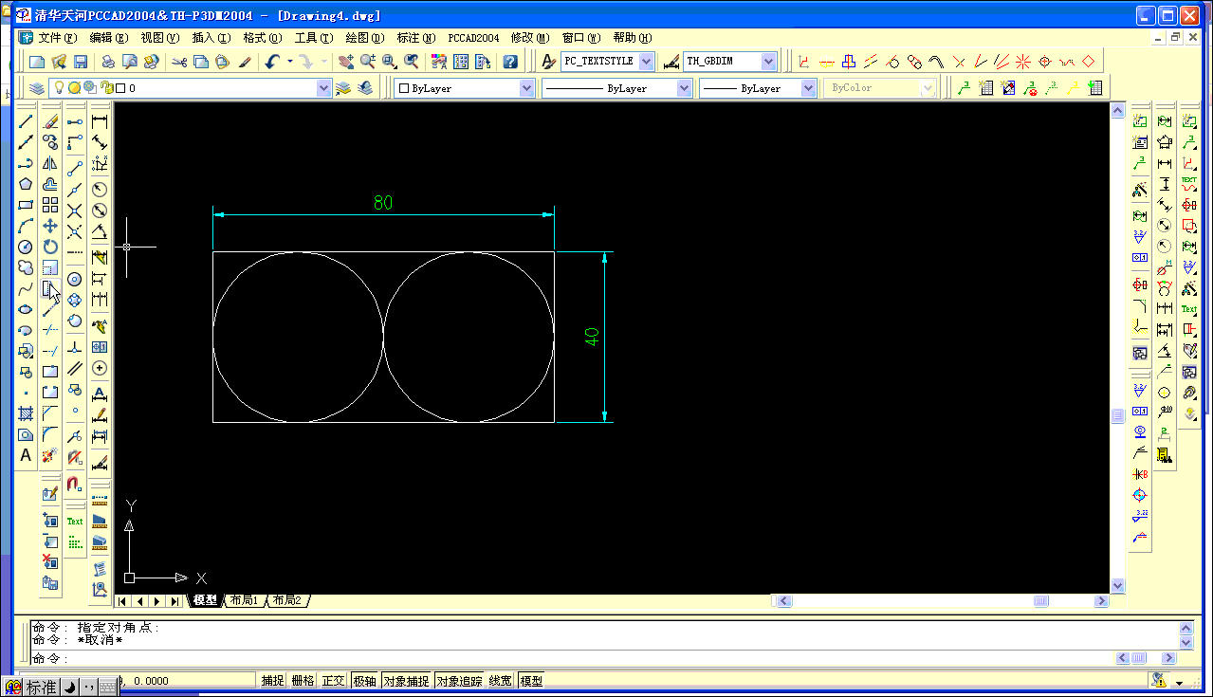The image size is (1213, 697).
Task: Switch to the 布局1 layout tab
Action: click(244, 600)
